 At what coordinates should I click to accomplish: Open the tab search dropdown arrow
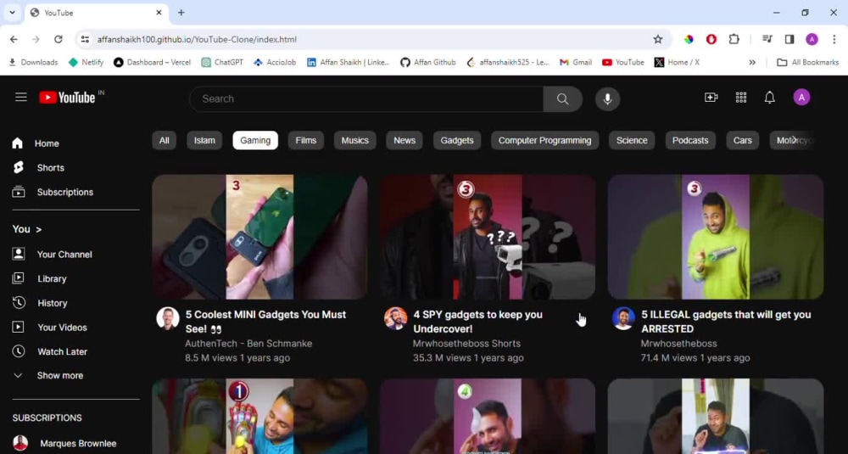tap(12, 13)
